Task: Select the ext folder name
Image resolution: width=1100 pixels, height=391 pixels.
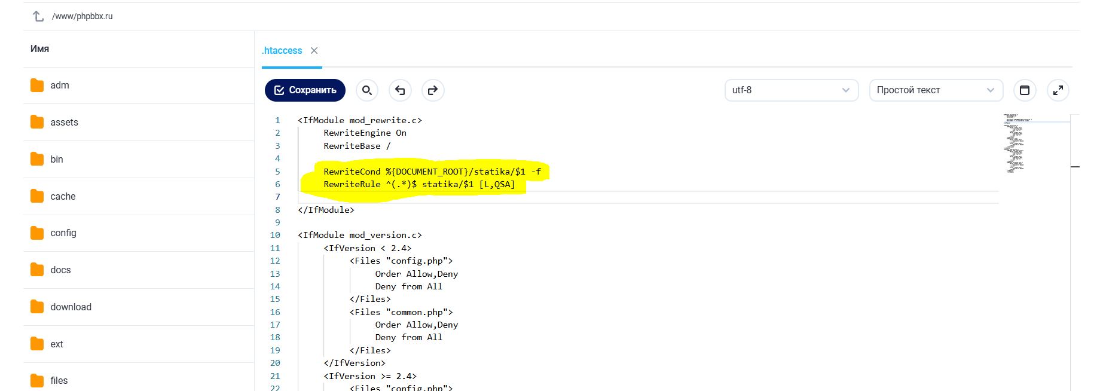Action: click(x=57, y=344)
